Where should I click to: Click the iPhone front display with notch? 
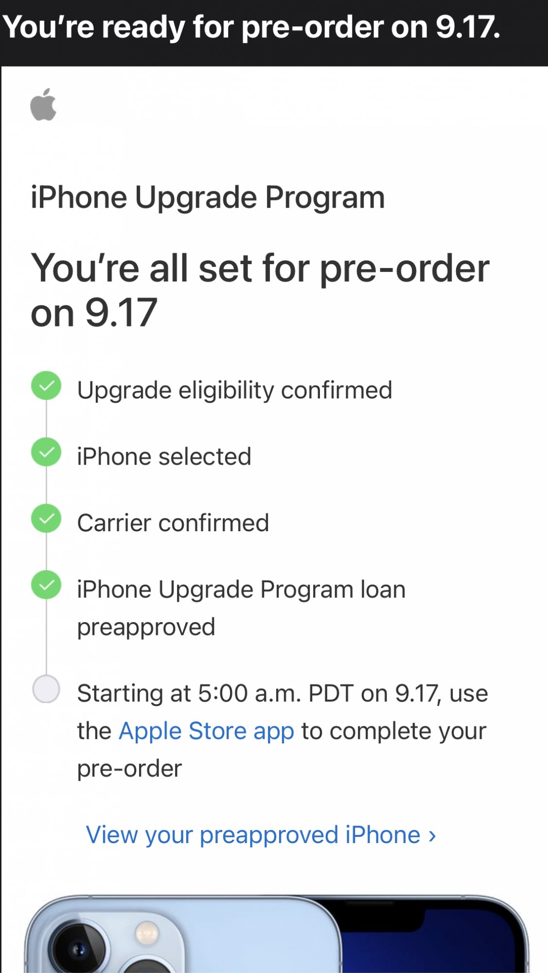point(433,937)
